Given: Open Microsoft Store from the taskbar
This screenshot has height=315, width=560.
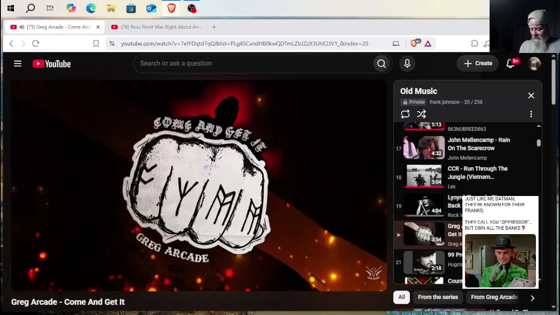Looking at the screenshot, I should [x=131, y=8].
